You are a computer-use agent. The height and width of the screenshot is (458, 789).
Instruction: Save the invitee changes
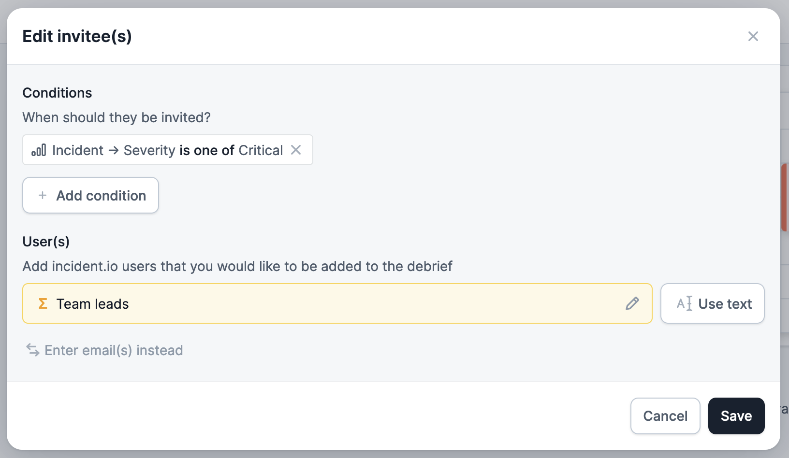coord(736,416)
